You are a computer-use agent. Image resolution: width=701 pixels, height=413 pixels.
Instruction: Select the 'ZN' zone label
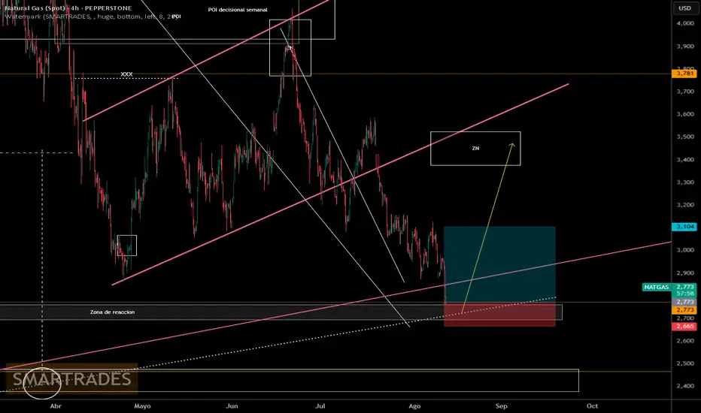click(475, 148)
